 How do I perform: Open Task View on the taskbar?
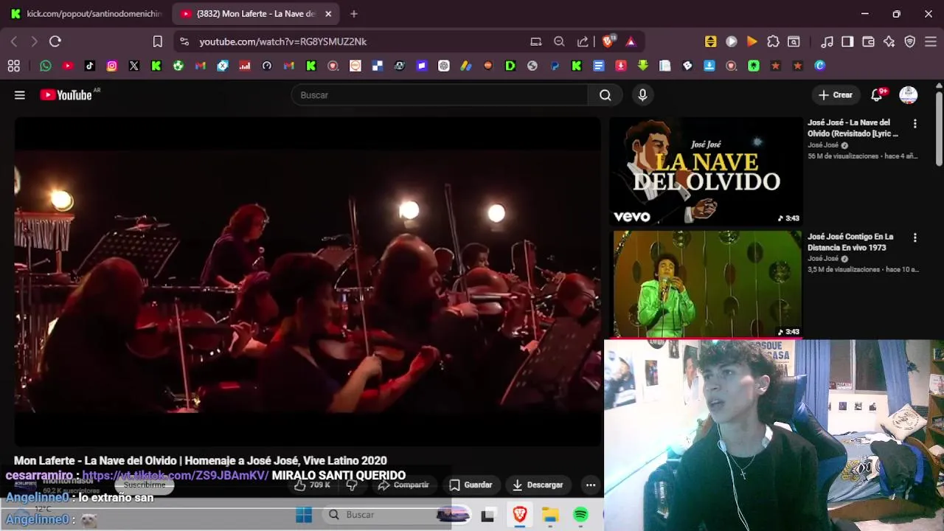(487, 516)
